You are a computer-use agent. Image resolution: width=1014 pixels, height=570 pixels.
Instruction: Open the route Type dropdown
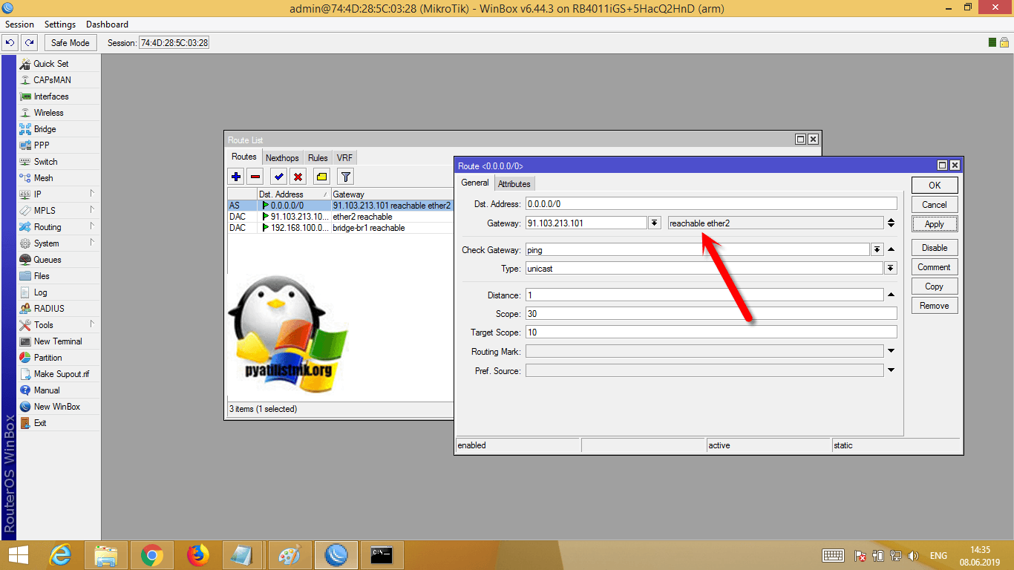coord(891,269)
